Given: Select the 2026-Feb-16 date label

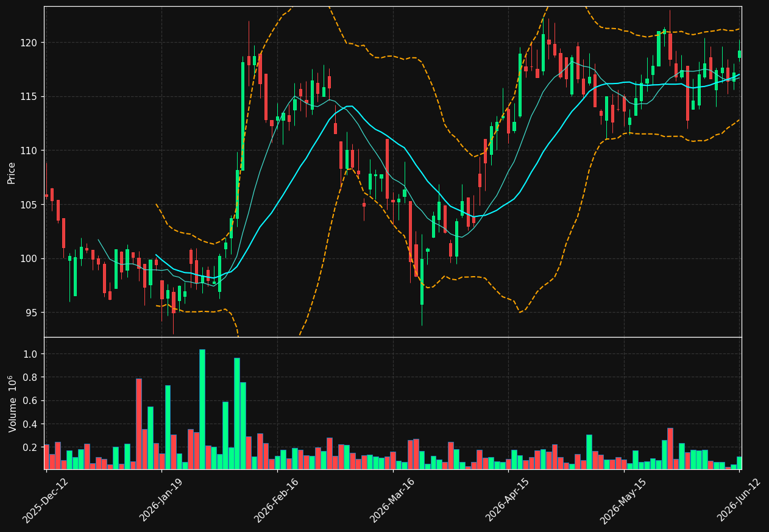Looking at the screenshot, I should tap(277, 500).
